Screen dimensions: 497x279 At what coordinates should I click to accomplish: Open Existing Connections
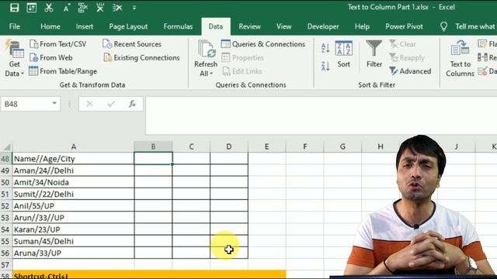coord(141,57)
